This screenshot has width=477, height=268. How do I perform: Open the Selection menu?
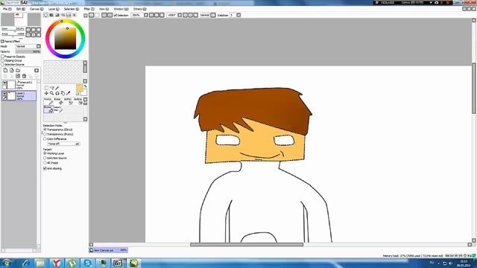(x=72, y=9)
